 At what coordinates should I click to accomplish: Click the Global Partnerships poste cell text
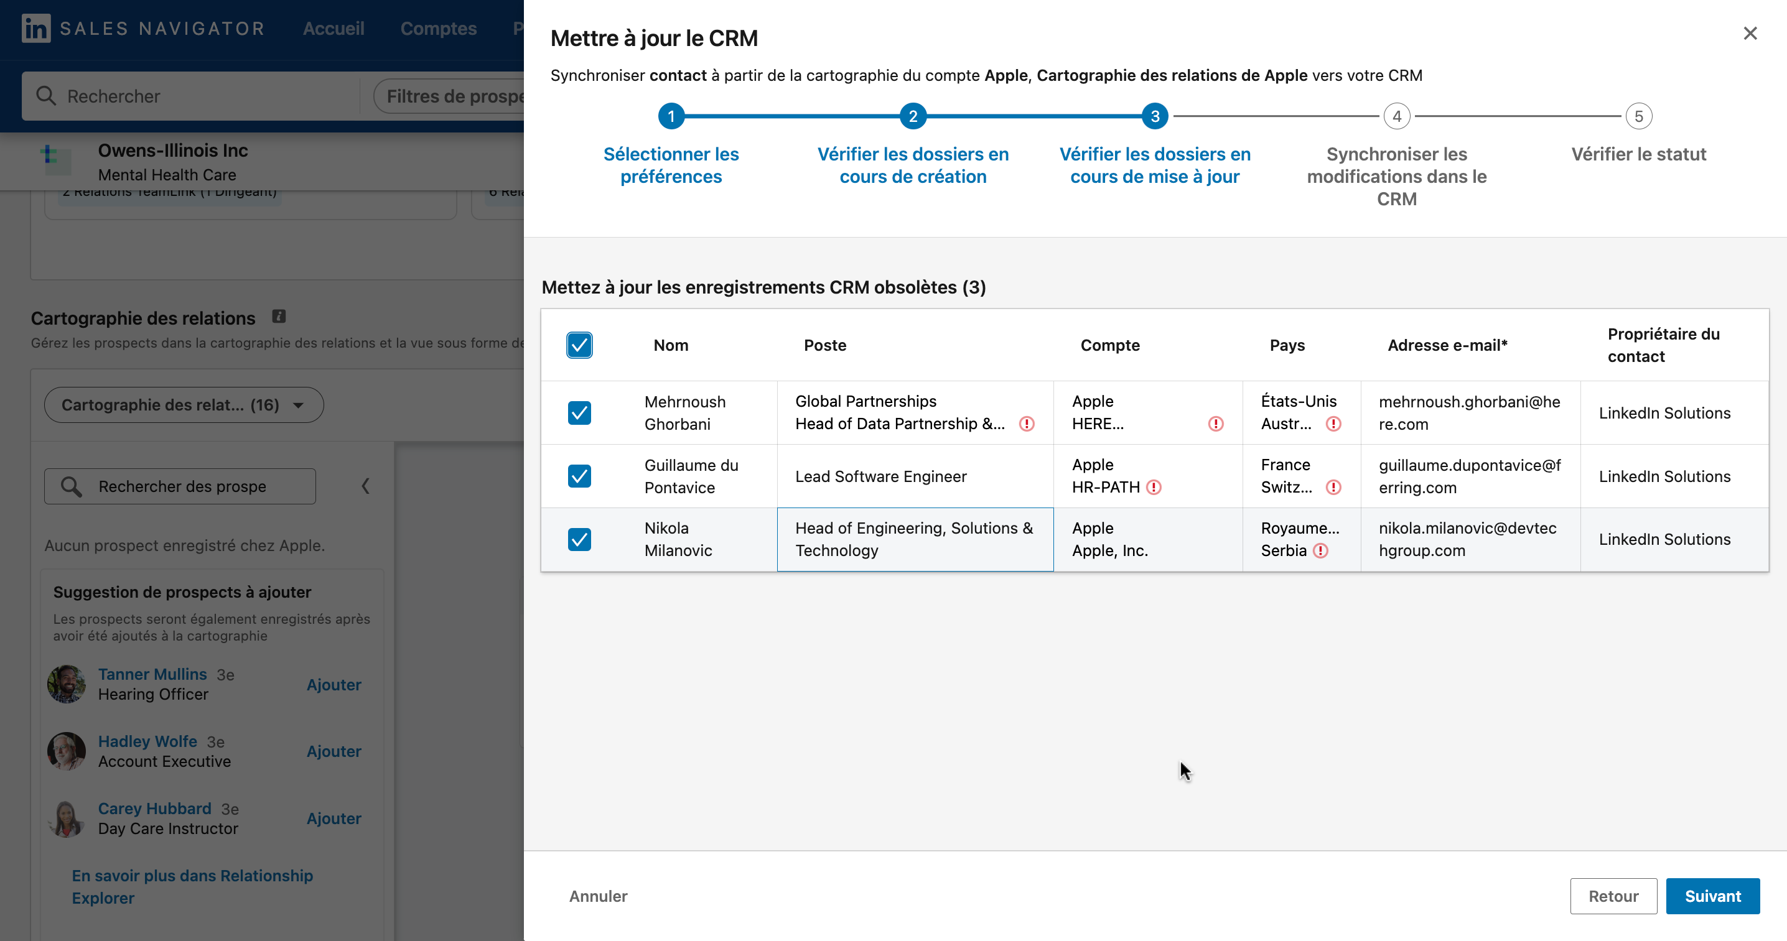866,402
